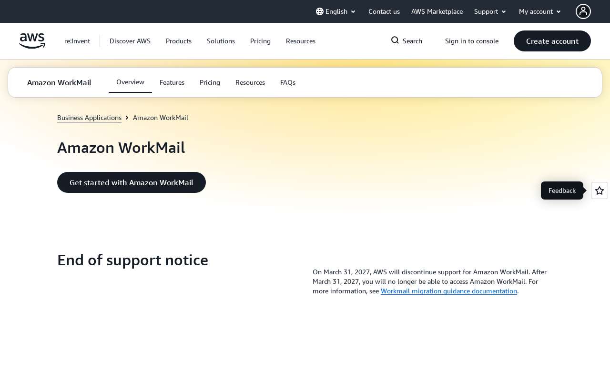Expand the My account dropdown
610x381 pixels.
pyautogui.click(x=540, y=11)
